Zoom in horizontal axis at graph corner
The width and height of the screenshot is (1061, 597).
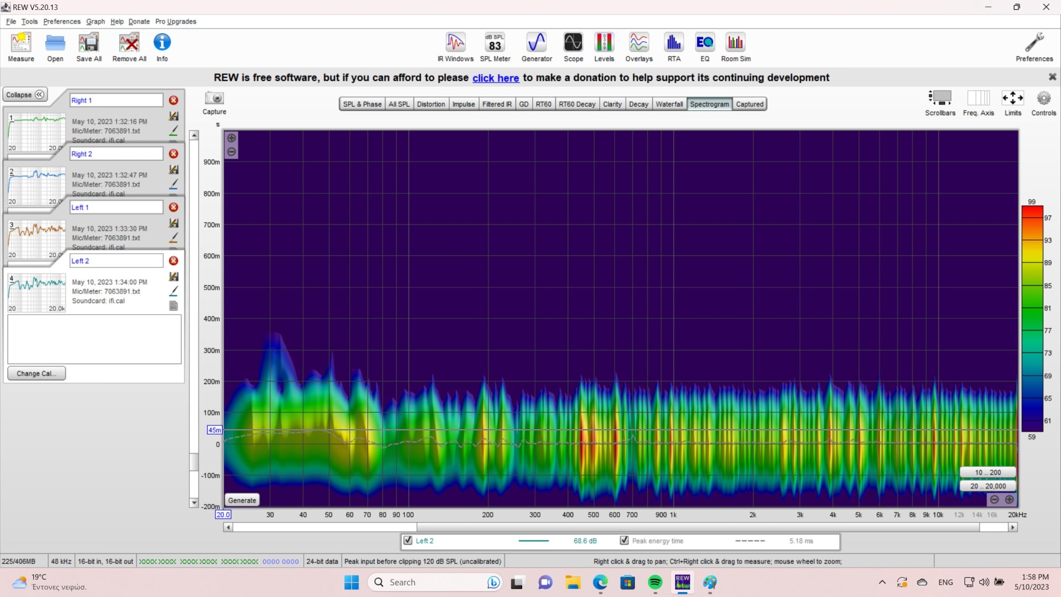coord(1009,500)
